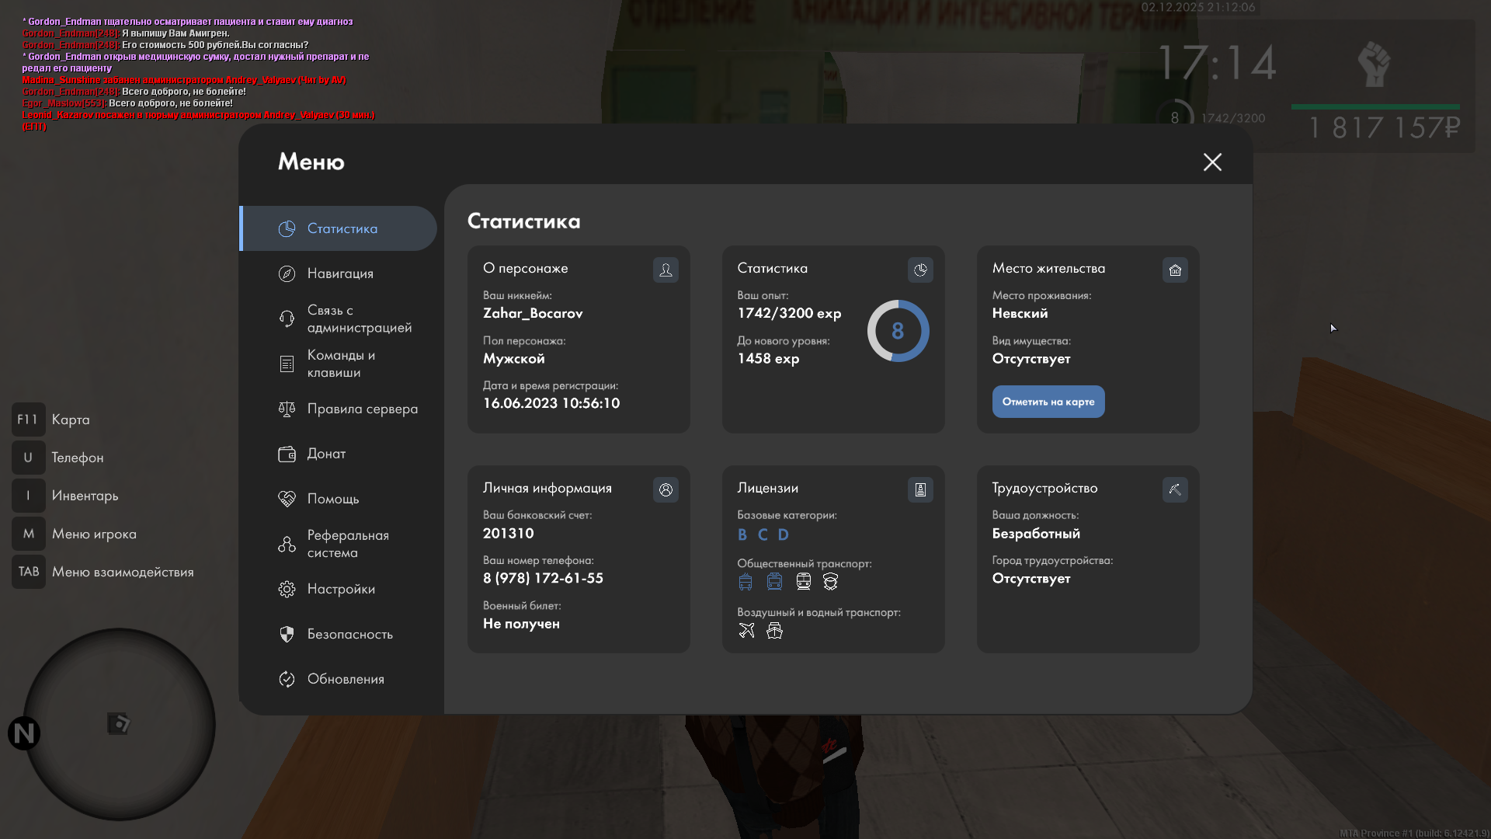
Task: Select the category B license letter
Action: 742,534
